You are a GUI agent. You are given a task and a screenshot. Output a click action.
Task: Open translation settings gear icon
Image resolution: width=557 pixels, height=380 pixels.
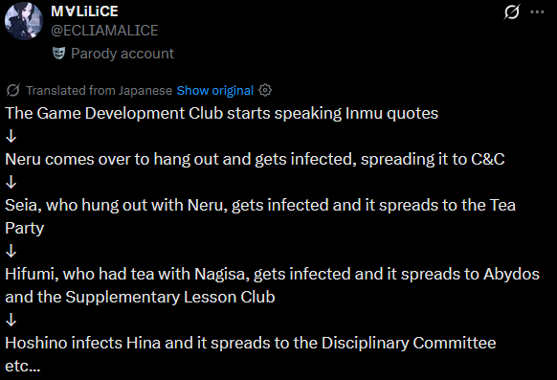[265, 90]
